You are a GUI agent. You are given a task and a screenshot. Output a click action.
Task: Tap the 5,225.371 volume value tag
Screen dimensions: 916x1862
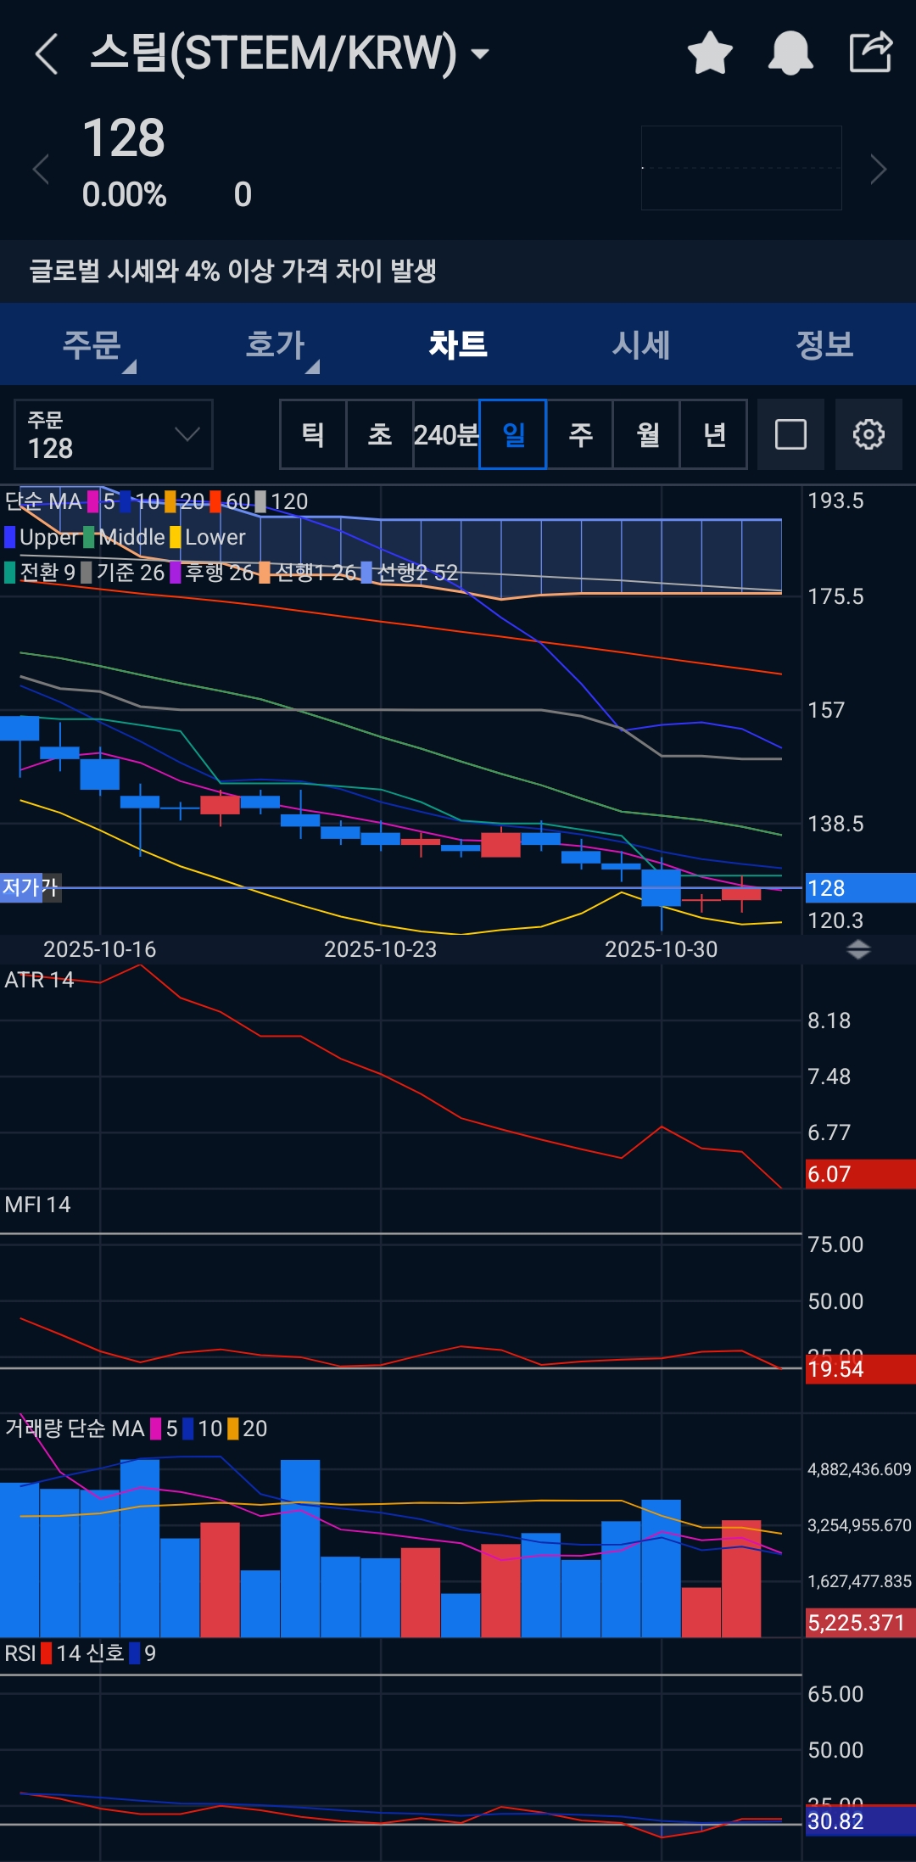859,1623
